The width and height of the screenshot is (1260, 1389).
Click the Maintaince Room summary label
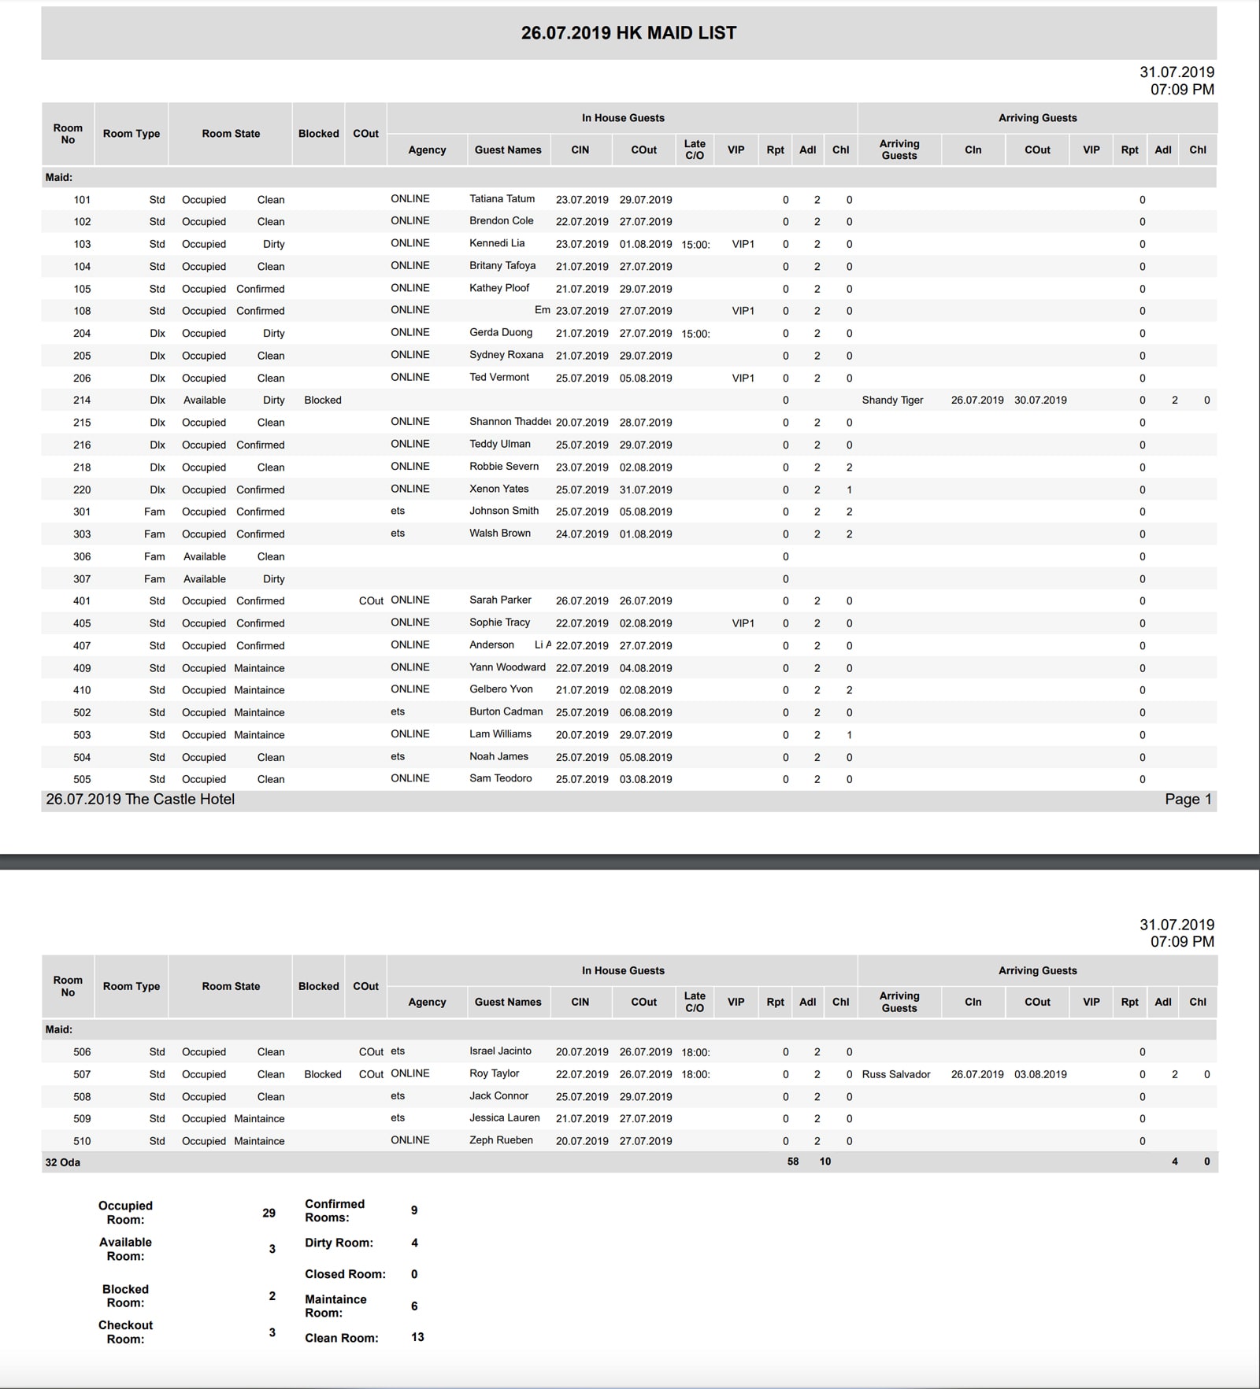335,1306
